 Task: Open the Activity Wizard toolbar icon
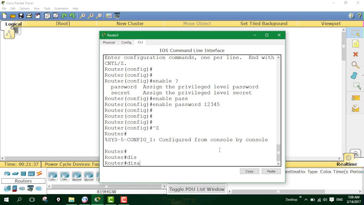(x=38, y=16)
